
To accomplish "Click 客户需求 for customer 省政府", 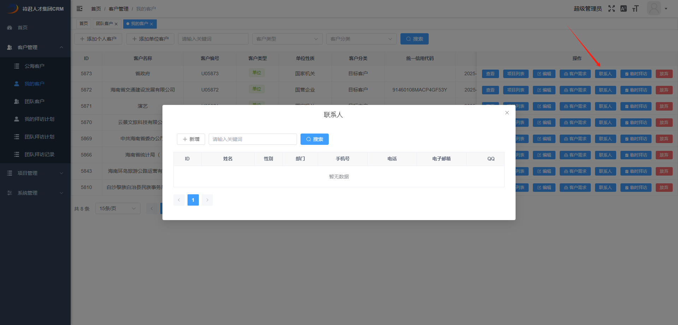I will pyautogui.click(x=575, y=74).
